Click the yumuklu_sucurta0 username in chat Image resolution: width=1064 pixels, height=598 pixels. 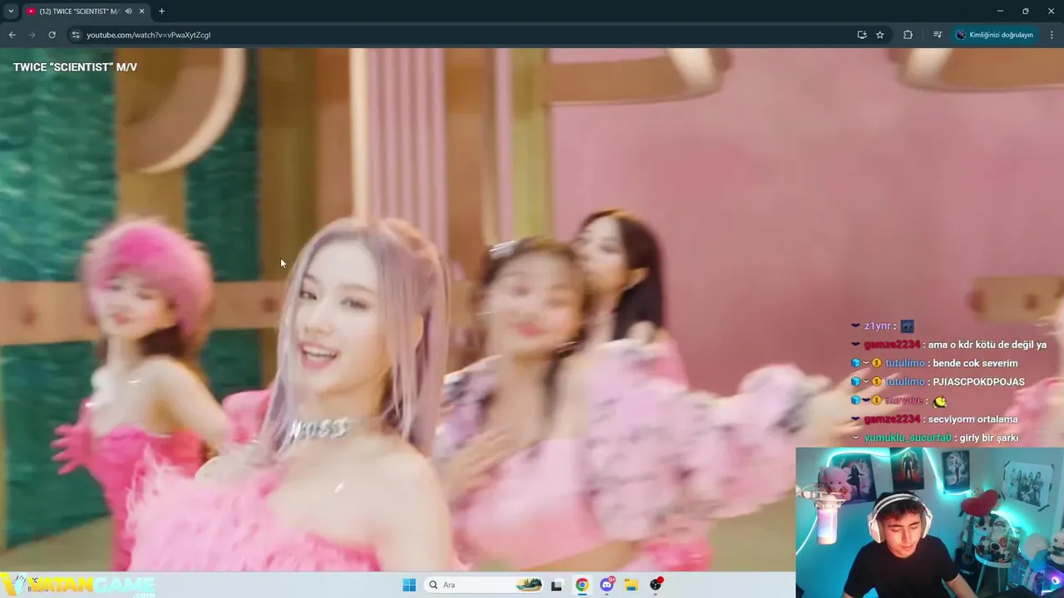907,438
